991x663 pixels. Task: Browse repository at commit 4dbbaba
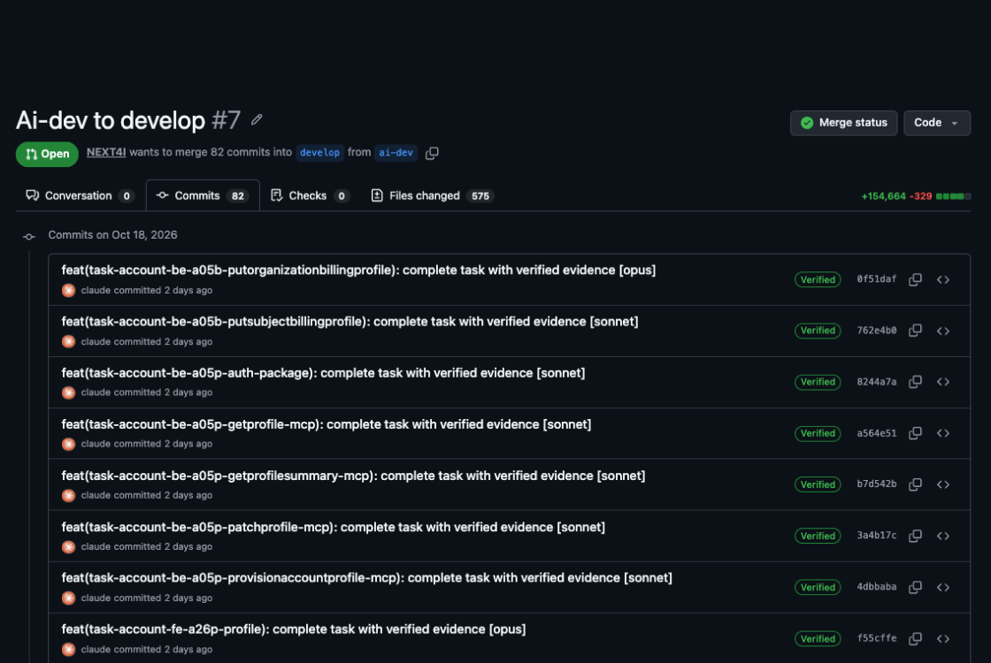click(x=943, y=587)
